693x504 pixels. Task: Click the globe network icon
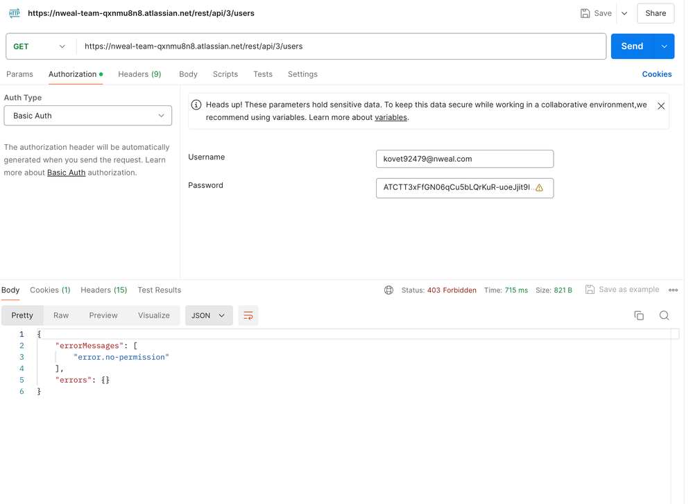tap(388, 290)
